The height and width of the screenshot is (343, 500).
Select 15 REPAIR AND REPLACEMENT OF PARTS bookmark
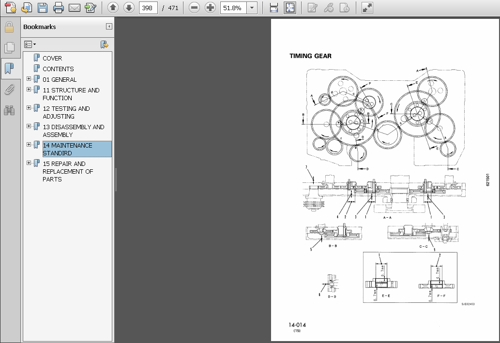[68, 171]
